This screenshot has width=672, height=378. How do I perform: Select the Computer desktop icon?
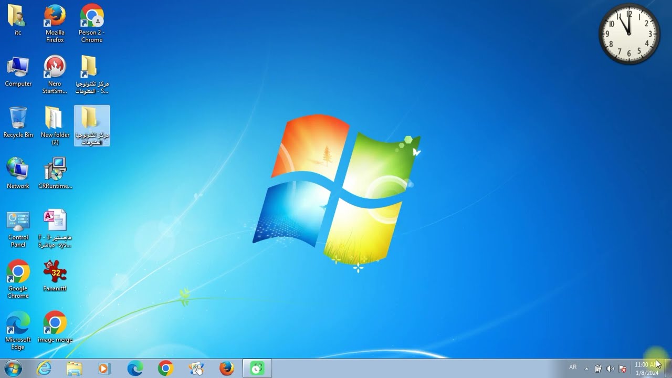tap(18, 72)
